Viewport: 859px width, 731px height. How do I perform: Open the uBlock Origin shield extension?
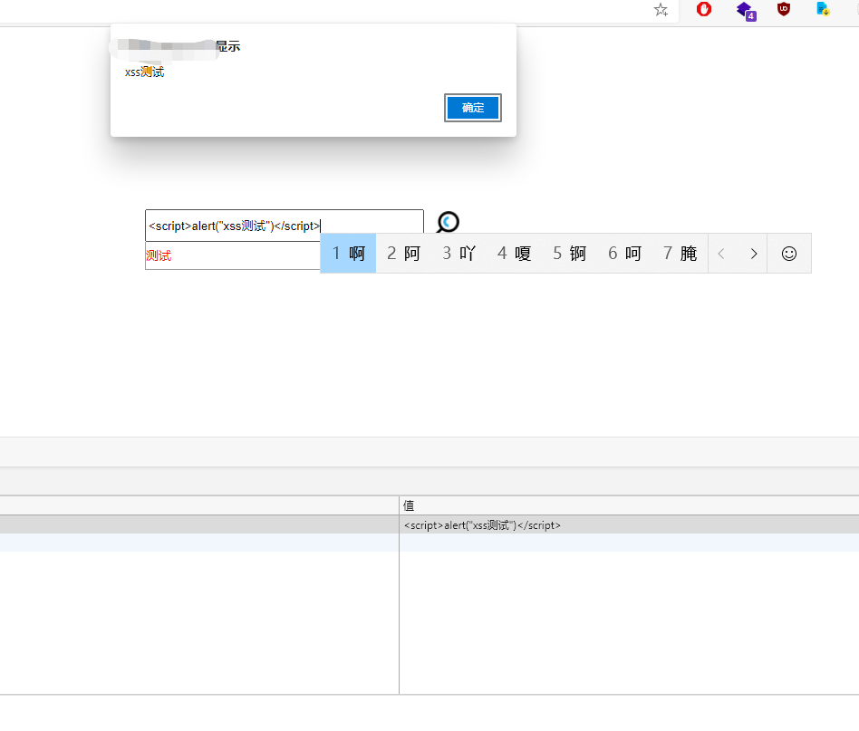pyautogui.click(x=784, y=9)
